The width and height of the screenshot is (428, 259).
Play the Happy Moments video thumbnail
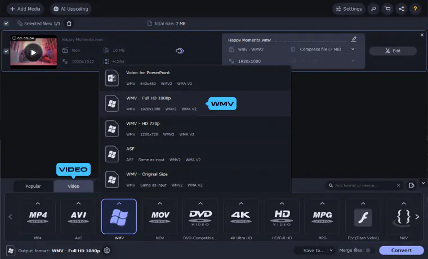[33, 52]
